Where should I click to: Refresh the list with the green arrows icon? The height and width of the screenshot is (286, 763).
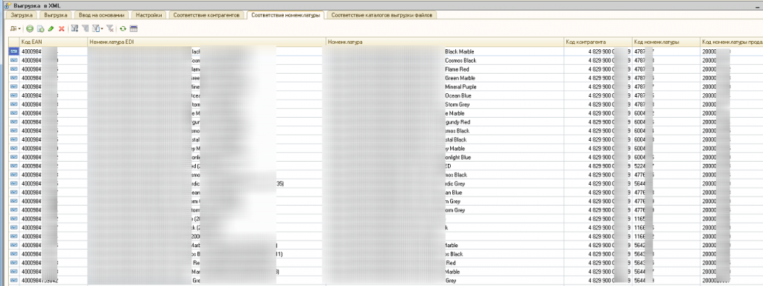(123, 29)
